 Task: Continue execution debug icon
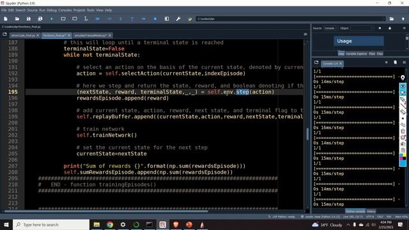[143, 19]
